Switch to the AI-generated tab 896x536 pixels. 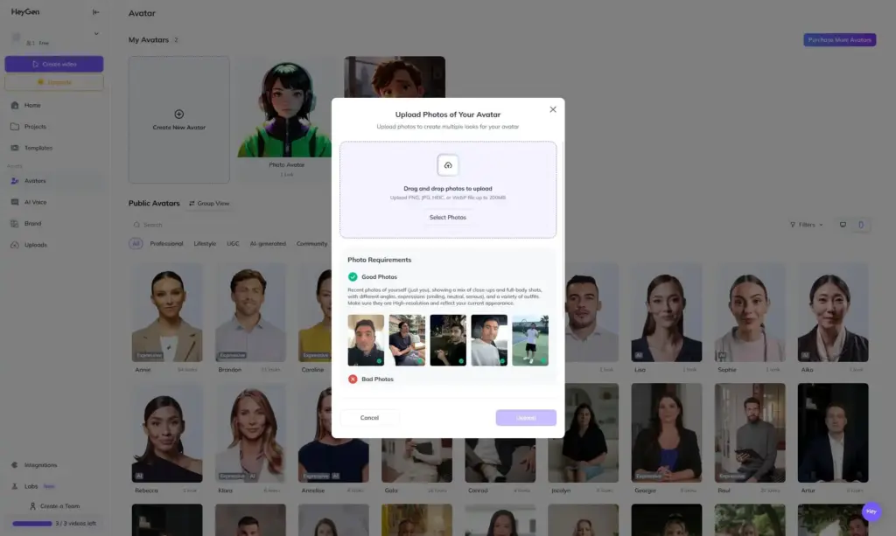pos(268,244)
